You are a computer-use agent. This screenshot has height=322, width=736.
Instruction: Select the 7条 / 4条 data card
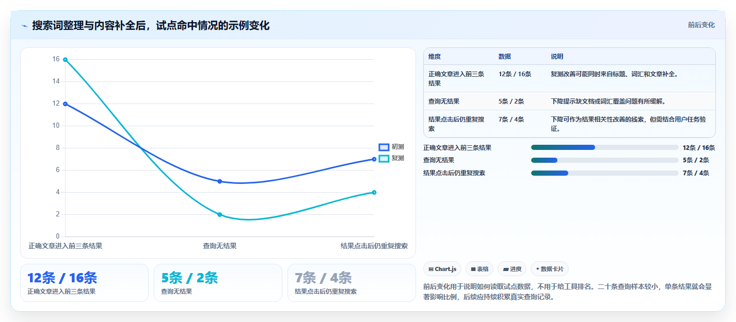pos(351,283)
